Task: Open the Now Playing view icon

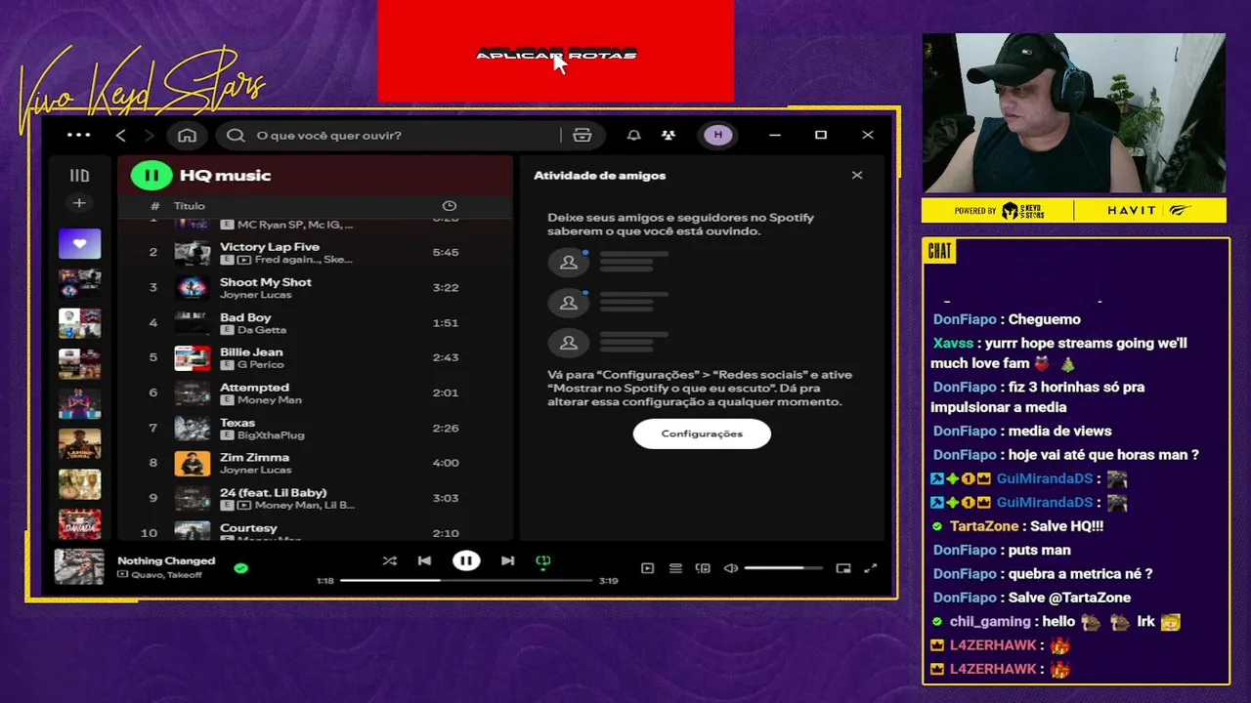Action: click(647, 568)
